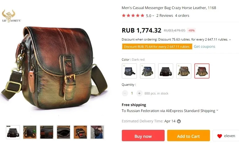This screenshot has height=143, width=239.
Task: Increase quantity with the plus button
Action: [139, 93]
